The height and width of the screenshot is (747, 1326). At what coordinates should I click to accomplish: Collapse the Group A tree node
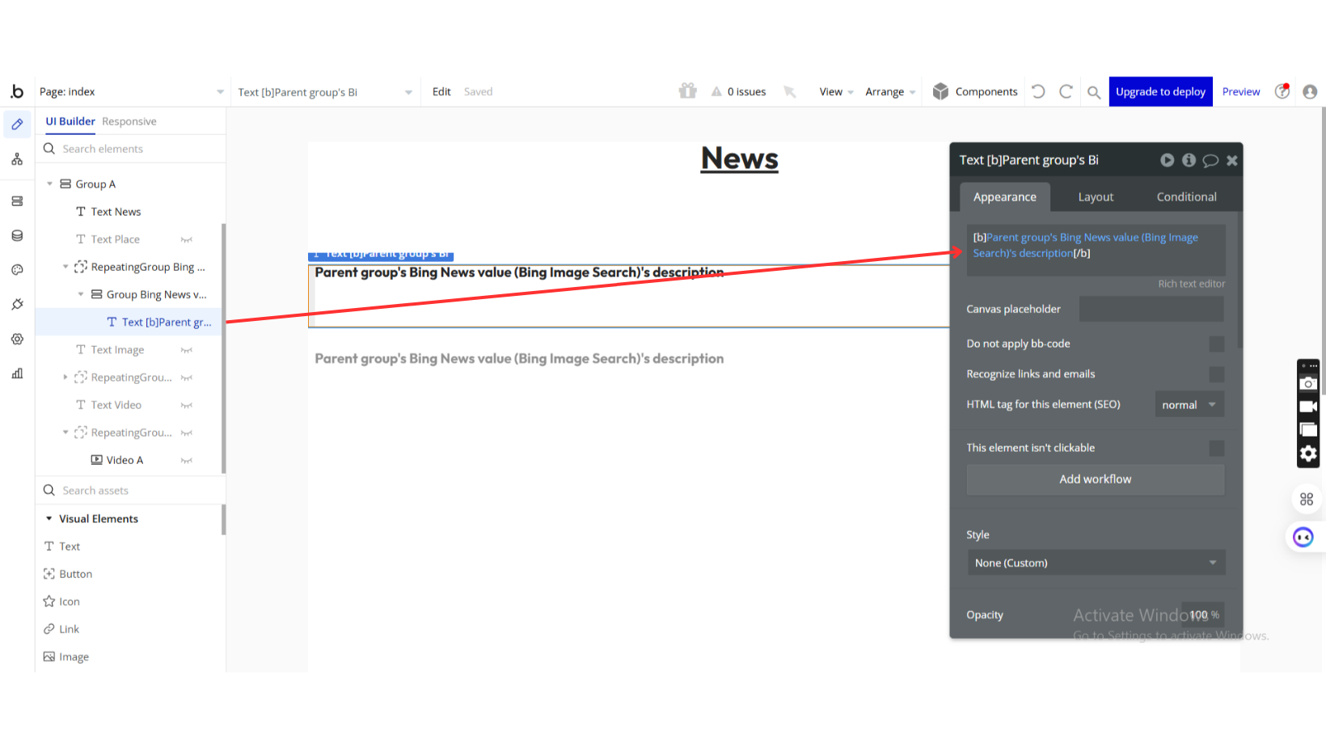coord(50,184)
